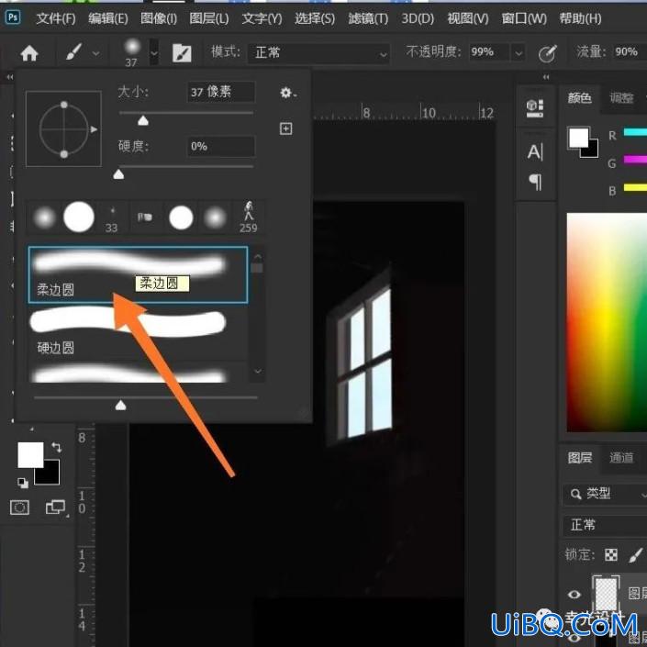Go to the Home screen icon
Screen dimensions: 647x647
[x=29, y=53]
